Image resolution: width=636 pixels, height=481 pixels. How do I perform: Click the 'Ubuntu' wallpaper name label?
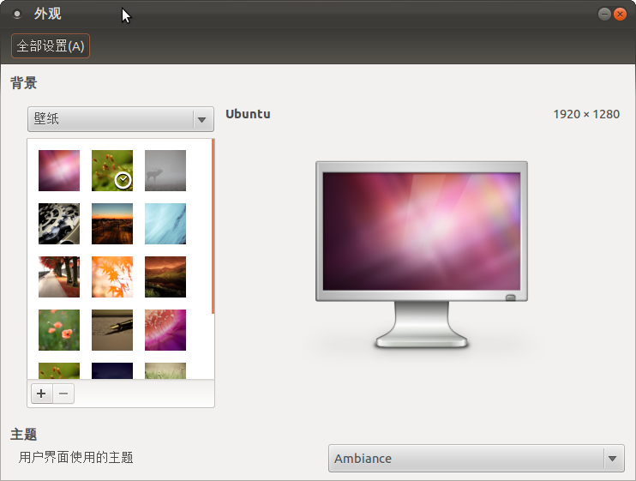point(248,114)
